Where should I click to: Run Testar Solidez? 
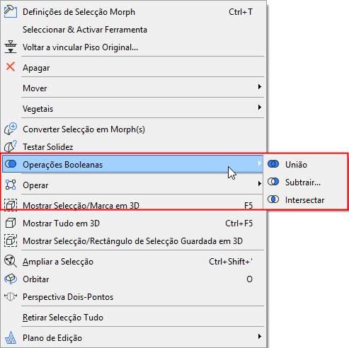click(133, 147)
